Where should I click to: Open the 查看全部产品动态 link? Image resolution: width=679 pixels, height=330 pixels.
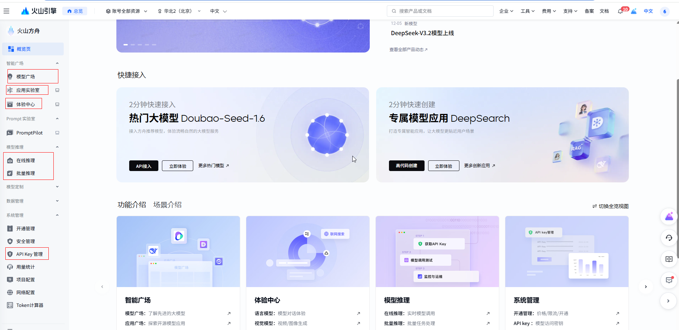[409, 50]
